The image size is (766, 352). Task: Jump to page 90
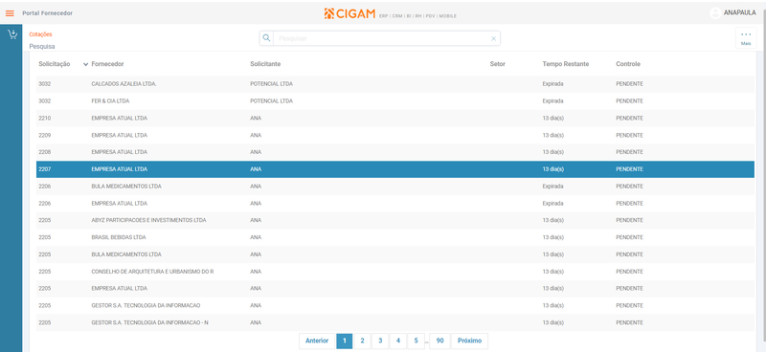pyautogui.click(x=439, y=341)
